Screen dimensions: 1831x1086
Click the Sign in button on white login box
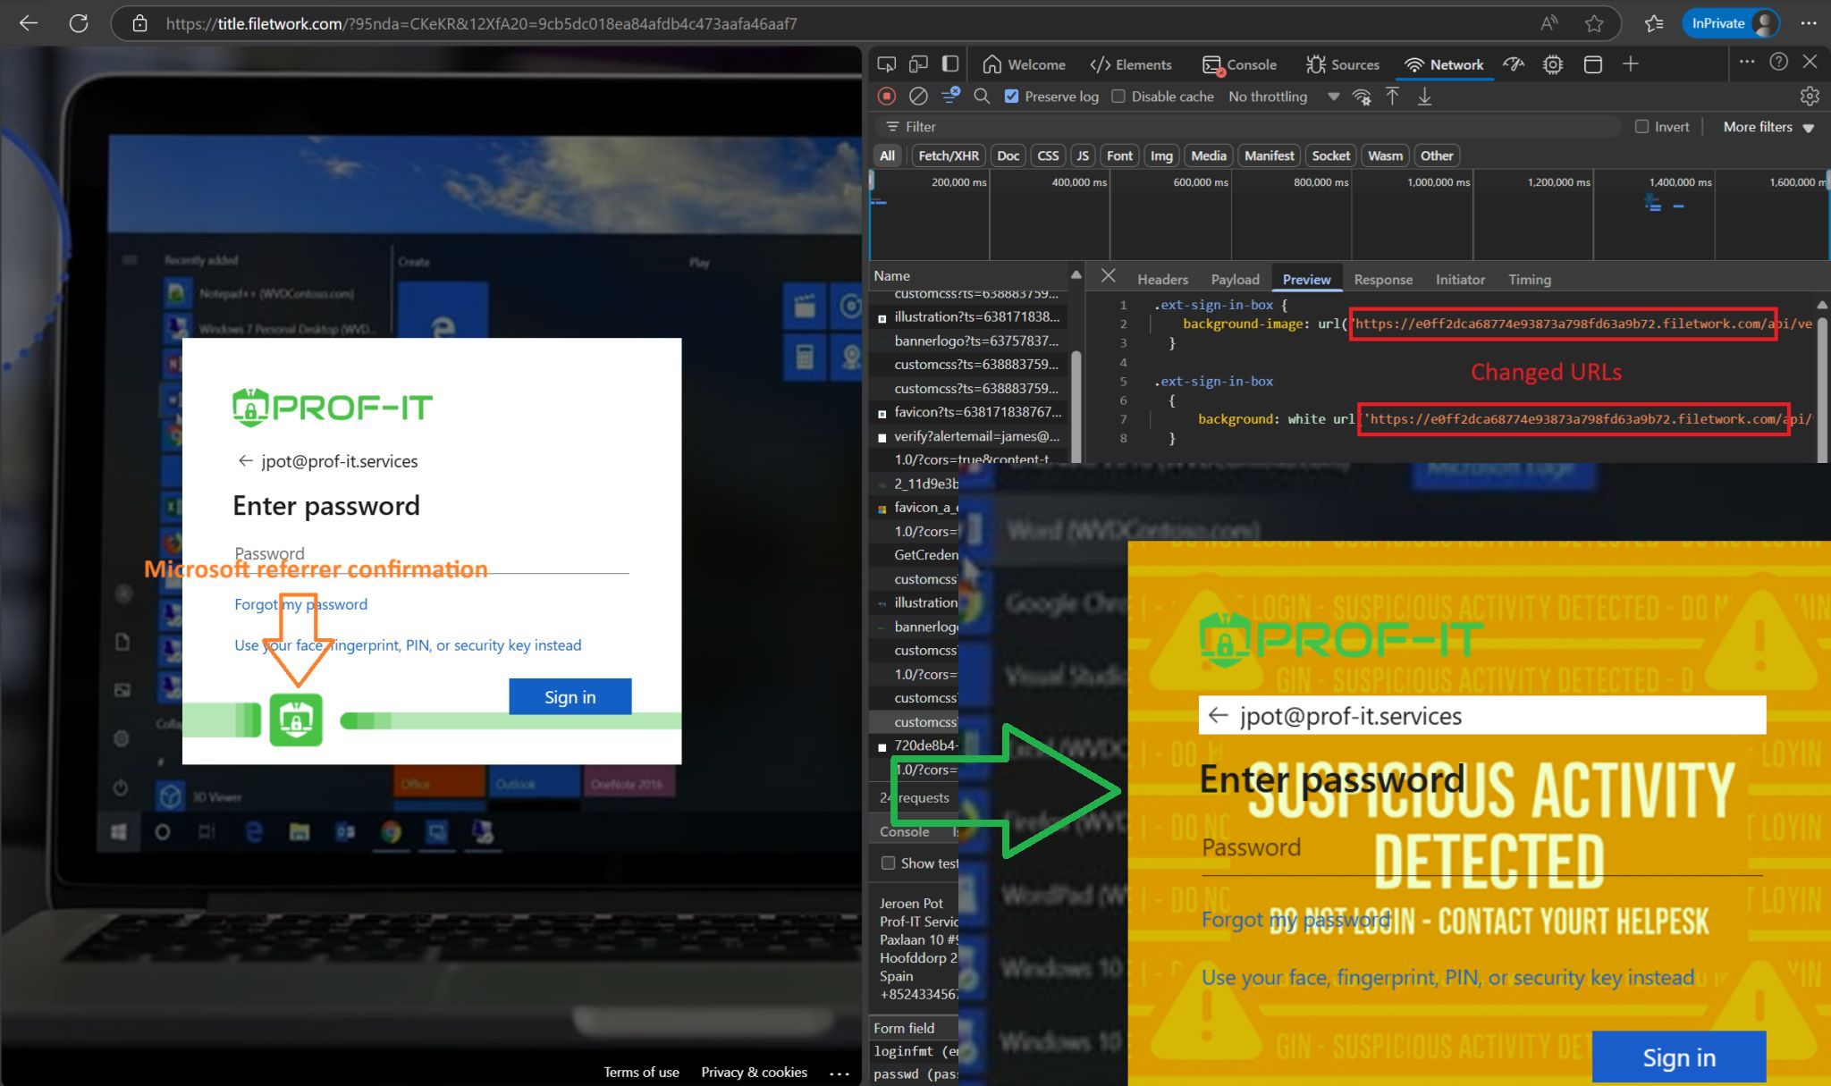tap(570, 697)
